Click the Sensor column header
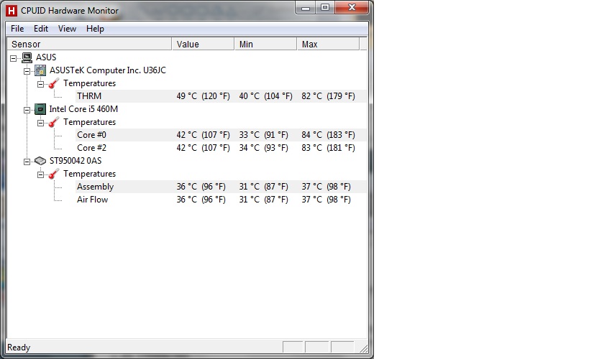This screenshot has width=589, height=359. (89, 44)
